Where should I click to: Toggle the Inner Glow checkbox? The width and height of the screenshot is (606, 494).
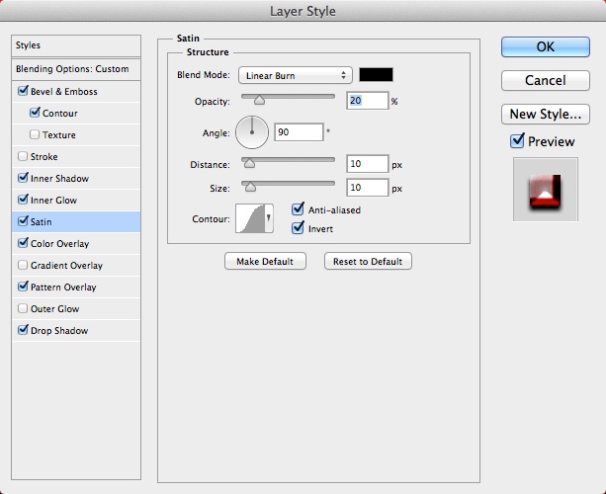pyautogui.click(x=23, y=200)
